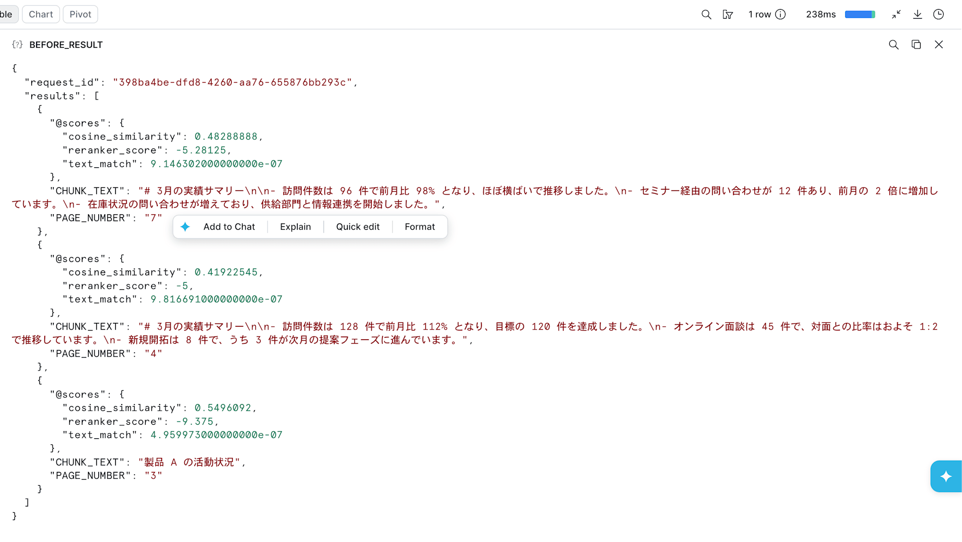962x542 pixels.
Task: Click reranker_score value -9.375
Action: pyautogui.click(x=194, y=421)
